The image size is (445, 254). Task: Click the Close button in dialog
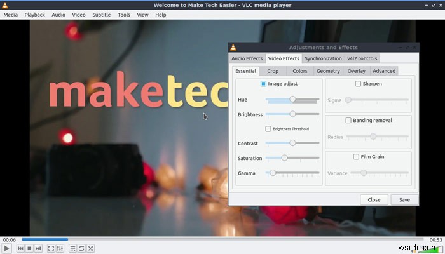[374, 199]
